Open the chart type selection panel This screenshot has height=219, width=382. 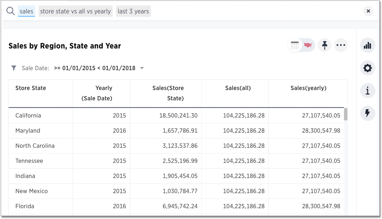pyautogui.click(x=367, y=45)
